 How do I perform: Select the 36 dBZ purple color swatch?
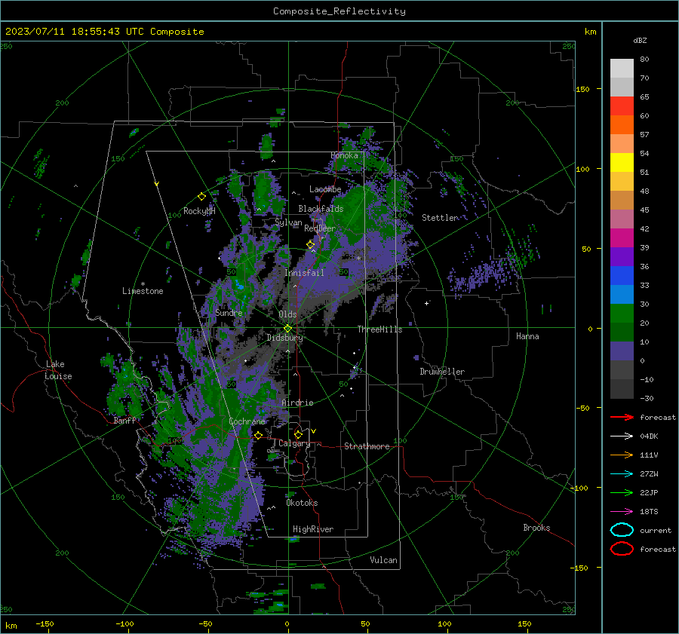pos(622,256)
